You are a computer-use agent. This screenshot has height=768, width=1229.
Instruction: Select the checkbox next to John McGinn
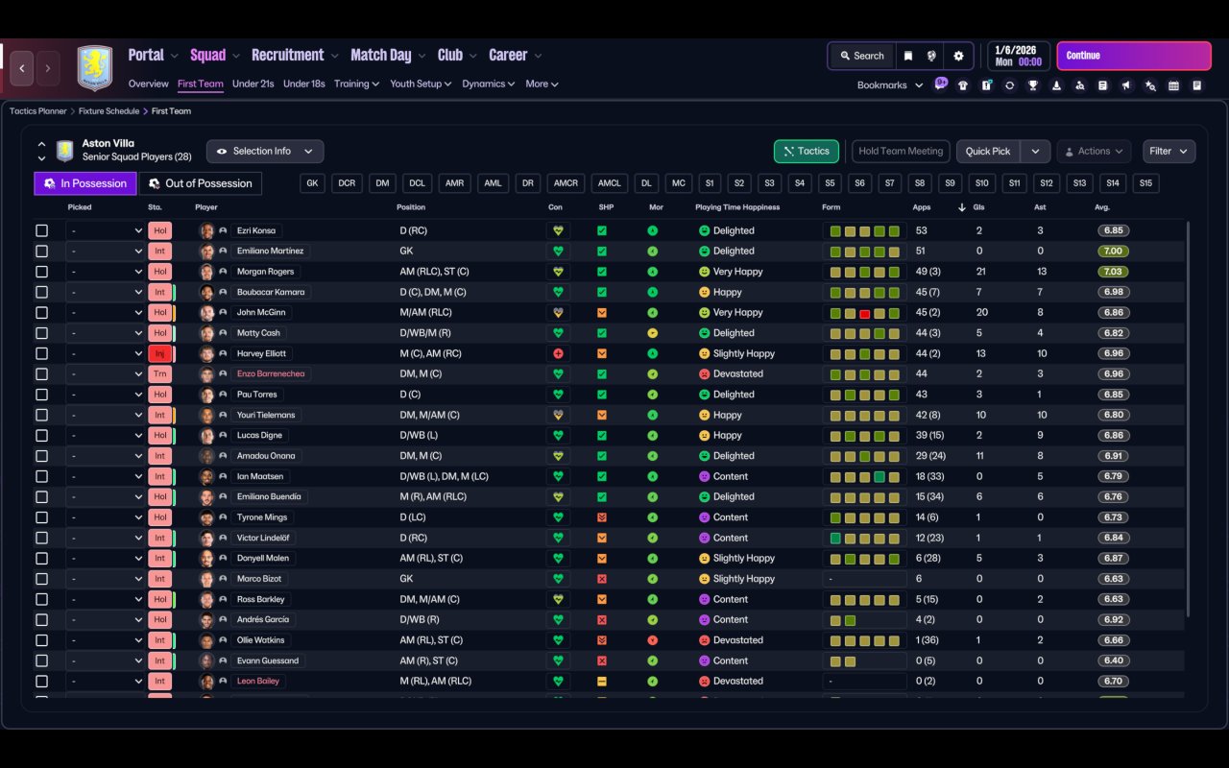pyautogui.click(x=41, y=313)
